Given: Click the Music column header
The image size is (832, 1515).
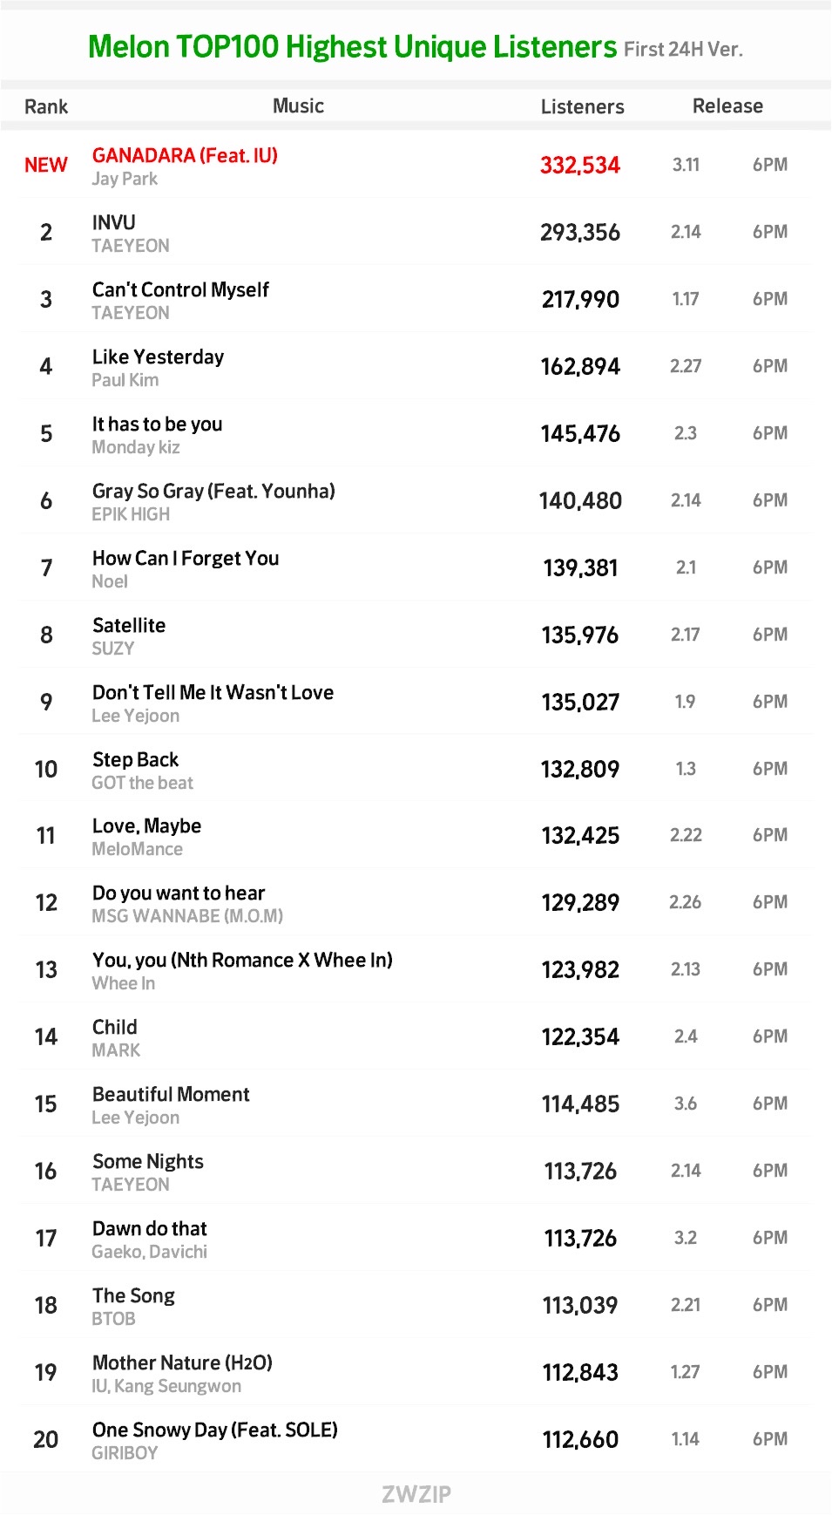Looking at the screenshot, I should (298, 105).
